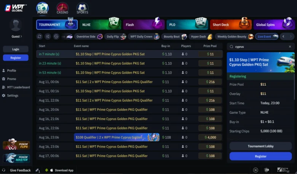This screenshot has height=174, width=297.
Task: Select the Aug 11, 00:16 $1.10 Step row
Action: 129,91
